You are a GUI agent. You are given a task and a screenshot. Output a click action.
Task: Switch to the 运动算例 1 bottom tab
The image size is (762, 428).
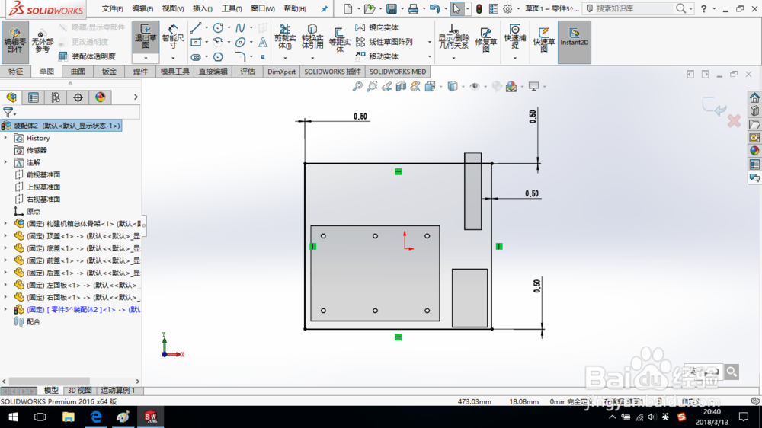tap(118, 391)
